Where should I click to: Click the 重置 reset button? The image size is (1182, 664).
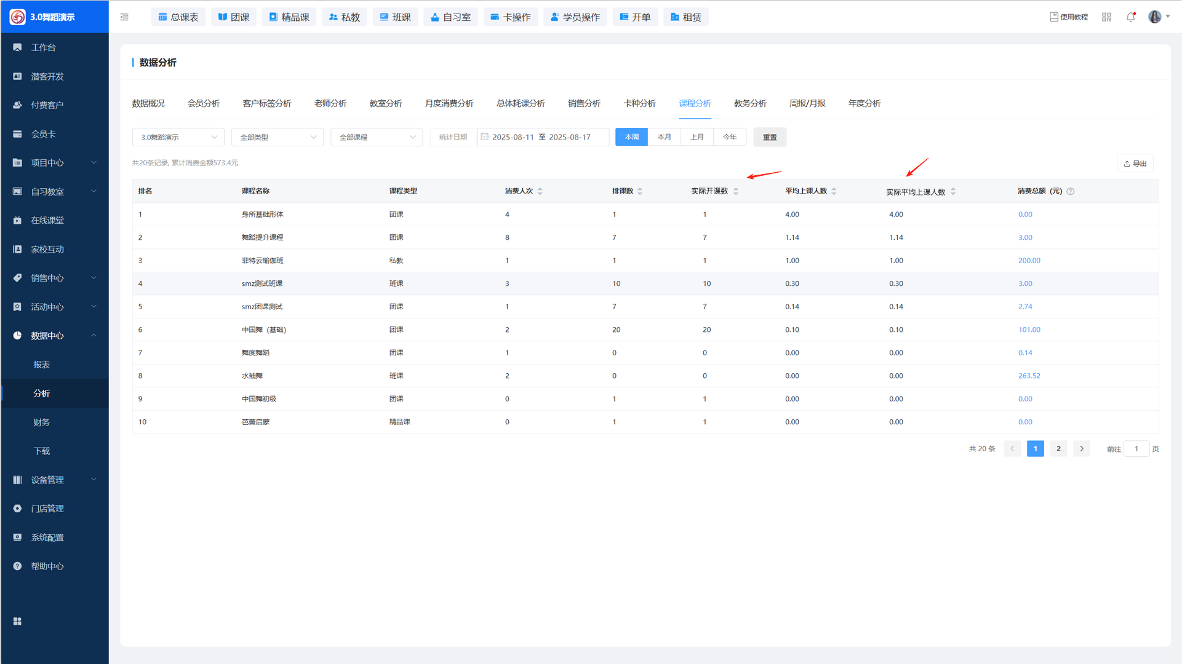click(x=769, y=137)
